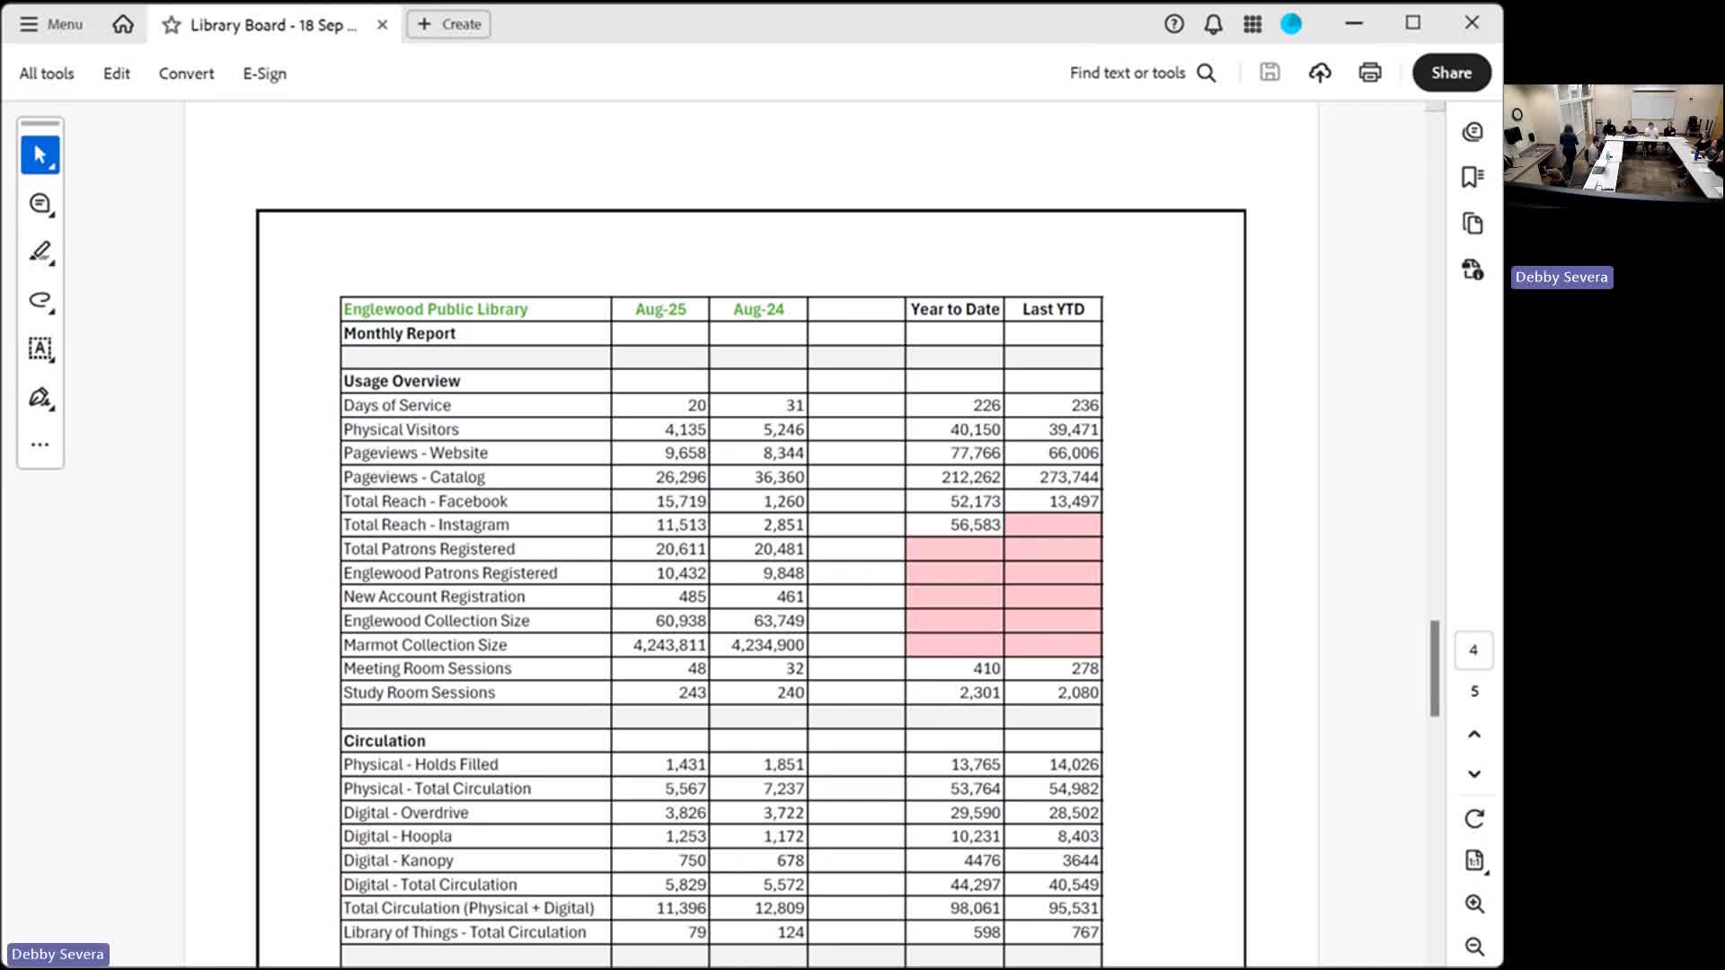The width and height of the screenshot is (1725, 970).
Task: Click the Create new tab button
Action: (x=448, y=24)
